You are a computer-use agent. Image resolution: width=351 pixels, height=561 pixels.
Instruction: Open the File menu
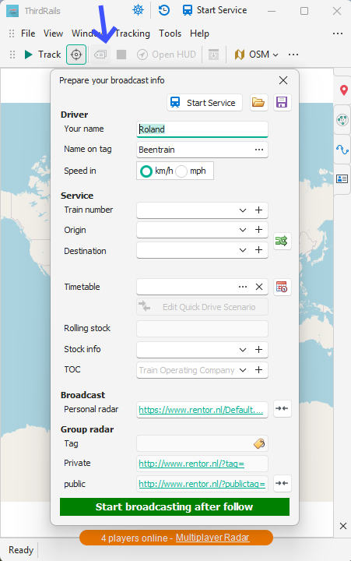[x=28, y=34]
